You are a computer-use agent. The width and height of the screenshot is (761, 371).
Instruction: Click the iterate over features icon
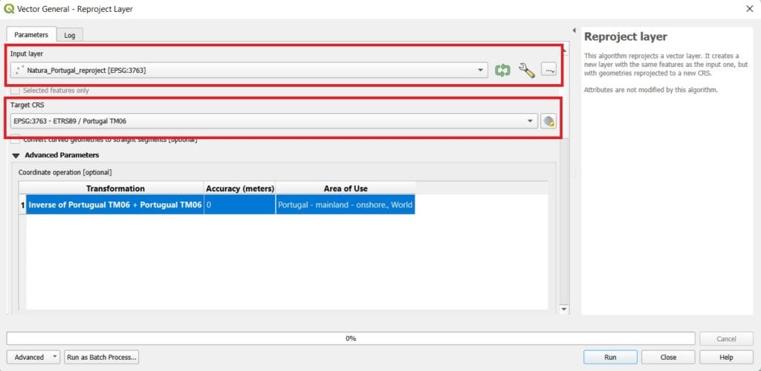[502, 71]
